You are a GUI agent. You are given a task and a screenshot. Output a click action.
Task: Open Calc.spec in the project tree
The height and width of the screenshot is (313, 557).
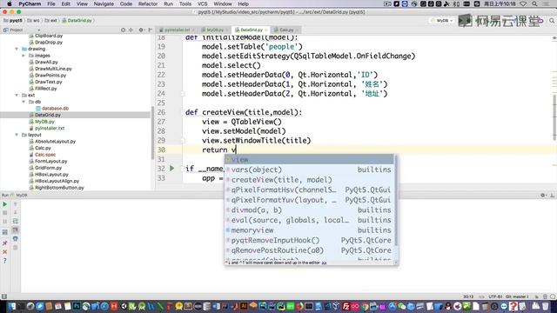pos(45,155)
